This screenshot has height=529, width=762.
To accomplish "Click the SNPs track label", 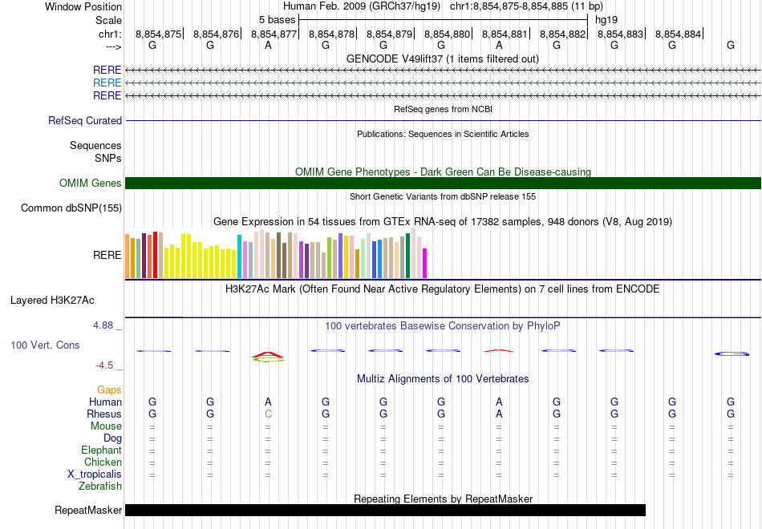I will click(x=108, y=159).
